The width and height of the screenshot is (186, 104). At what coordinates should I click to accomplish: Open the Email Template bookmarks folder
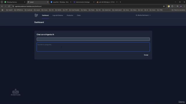point(74,10)
